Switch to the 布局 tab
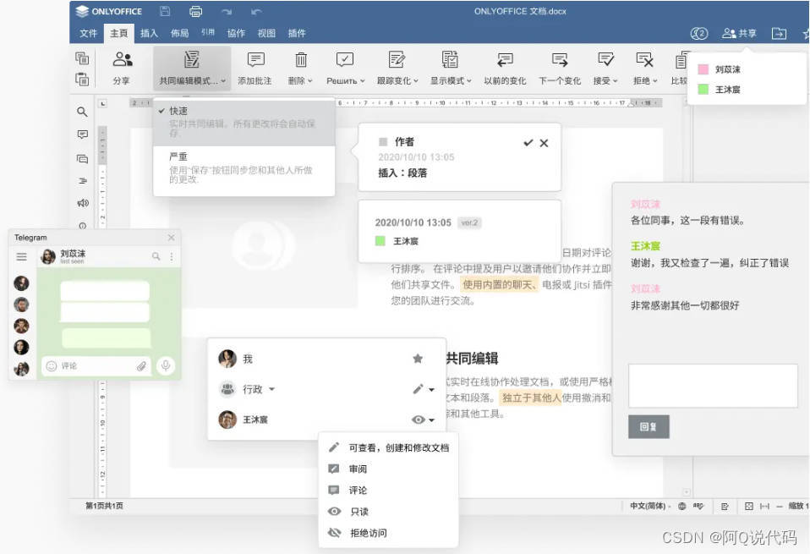Screen dimensions: 810x554 click(179, 33)
